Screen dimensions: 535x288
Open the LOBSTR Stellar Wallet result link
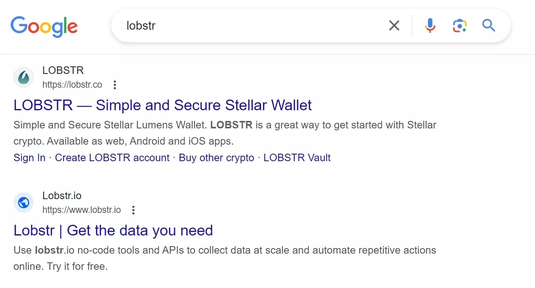pyautogui.click(x=162, y=105)
